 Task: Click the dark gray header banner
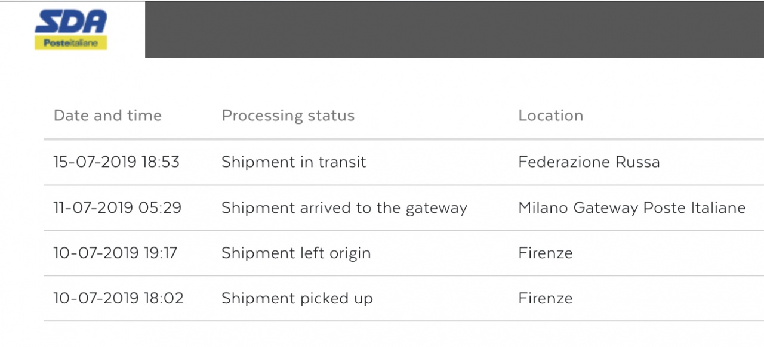[x=454, y=30]
